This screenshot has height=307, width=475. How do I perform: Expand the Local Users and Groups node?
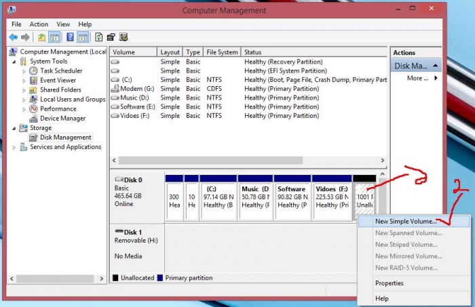tap(24, 100)
